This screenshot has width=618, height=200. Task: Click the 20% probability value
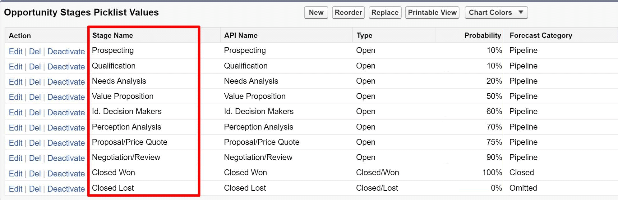tap(494, 81)
